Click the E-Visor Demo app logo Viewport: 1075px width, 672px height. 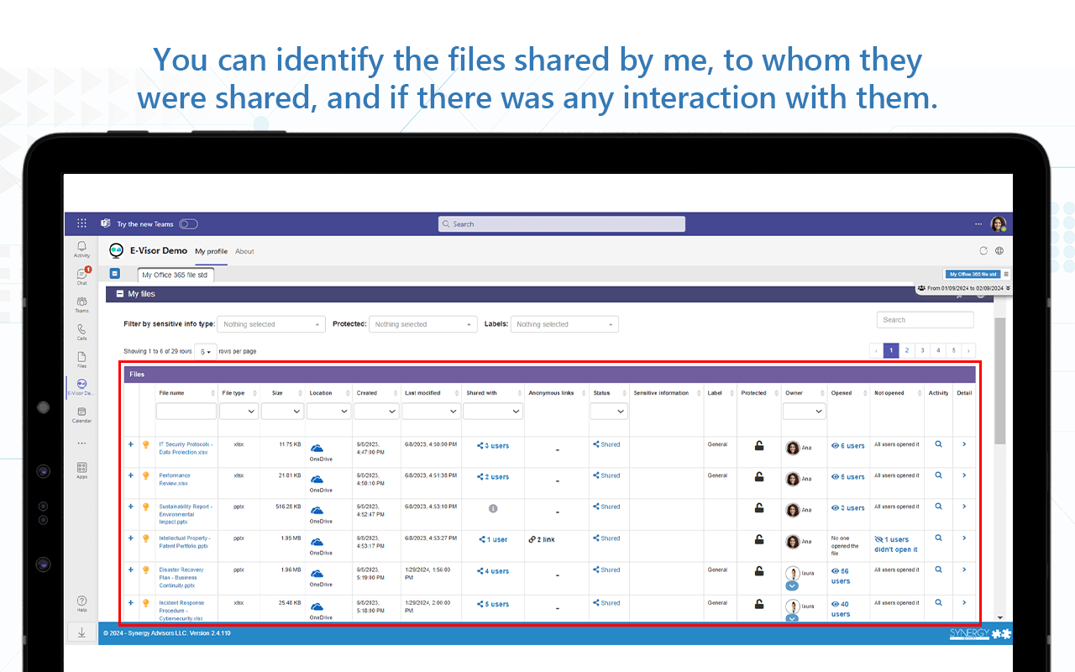pos(117,250)
